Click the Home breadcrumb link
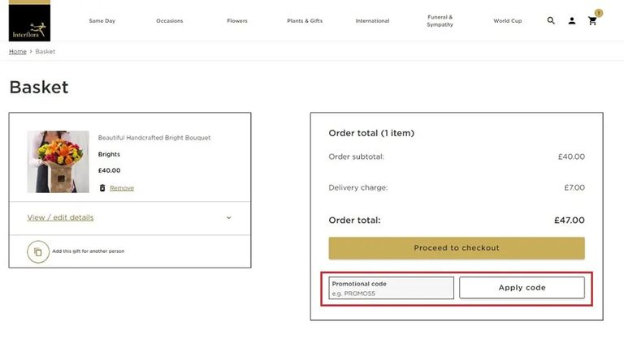The image size is (624, 356). pos(18,52)
